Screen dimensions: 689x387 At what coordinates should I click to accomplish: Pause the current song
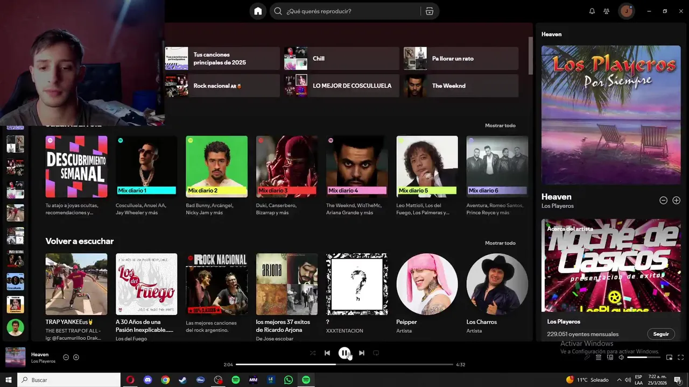click(344, 353)
